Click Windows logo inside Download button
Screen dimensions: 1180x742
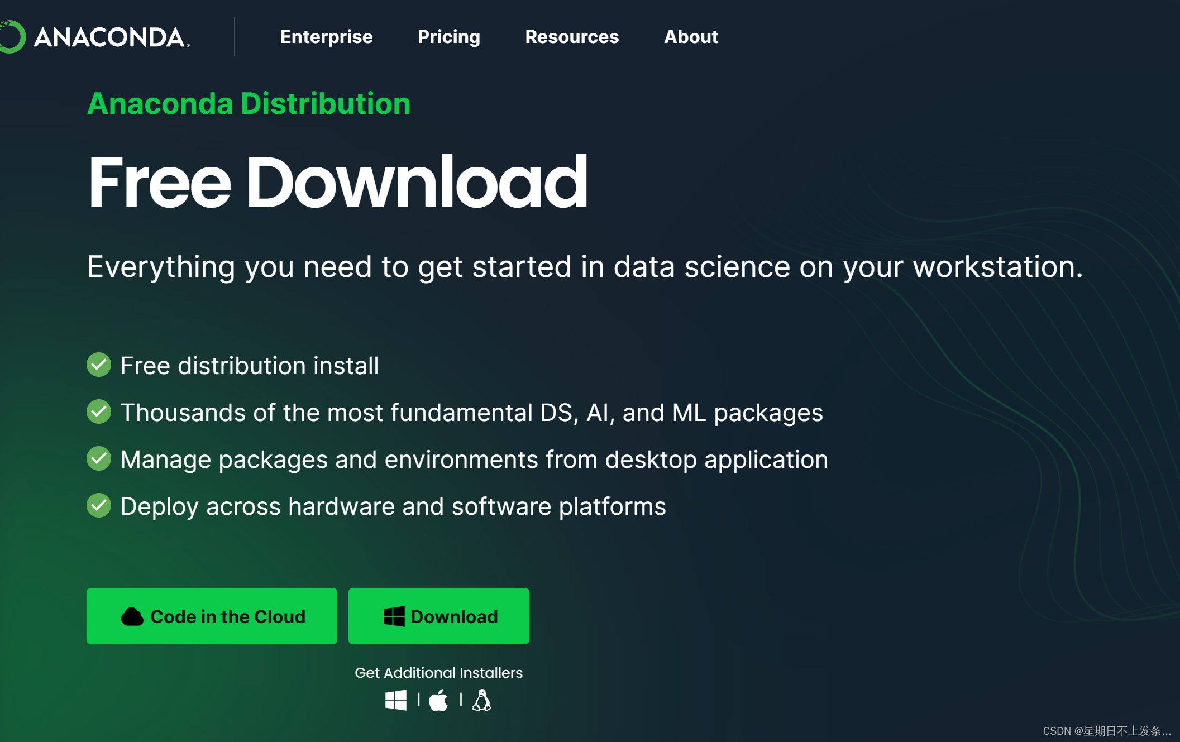(x=394, y=616)
